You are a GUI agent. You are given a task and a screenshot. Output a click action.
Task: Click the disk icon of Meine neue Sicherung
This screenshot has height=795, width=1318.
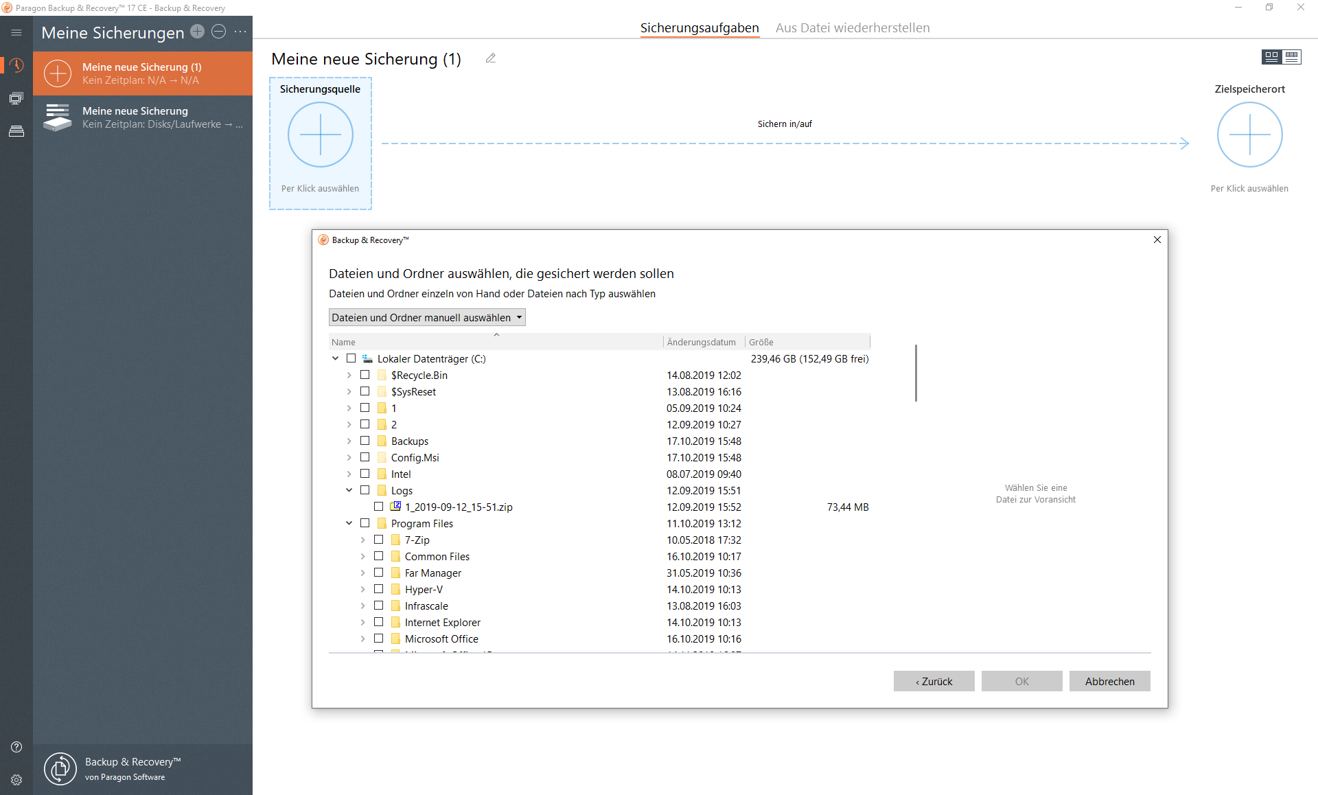pyautogui.click(x=58, y=117)
